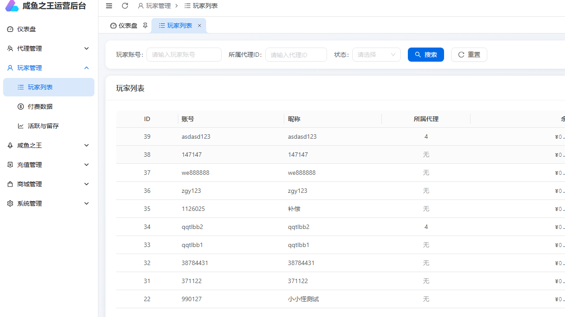Click account 38784431 in row 32
Screen dimensions: 565x317
pos(195,263)
